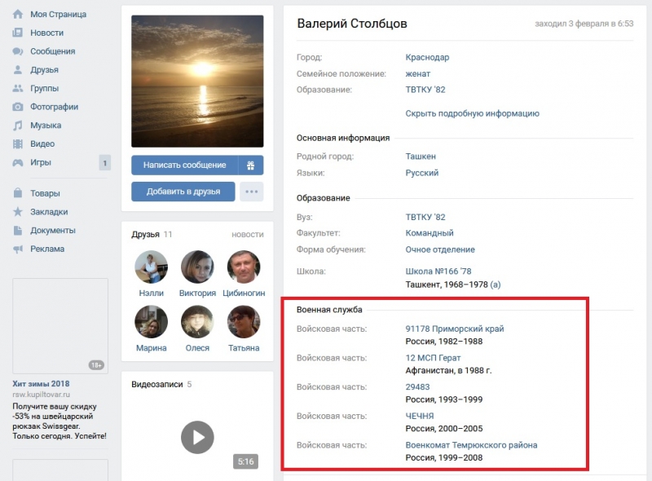The image size is (652, 481).
Task: Open the Краснодар city link
Action: 427,58
